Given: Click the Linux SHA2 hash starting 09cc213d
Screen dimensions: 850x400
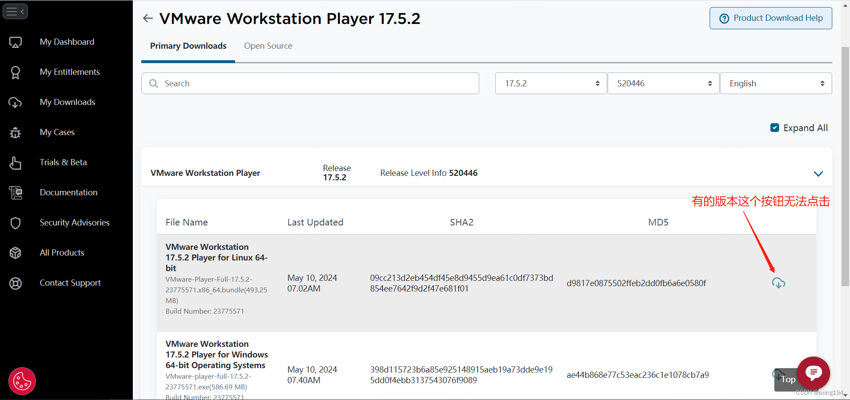Looking at the screenshot, I should [x=462, y=283].
